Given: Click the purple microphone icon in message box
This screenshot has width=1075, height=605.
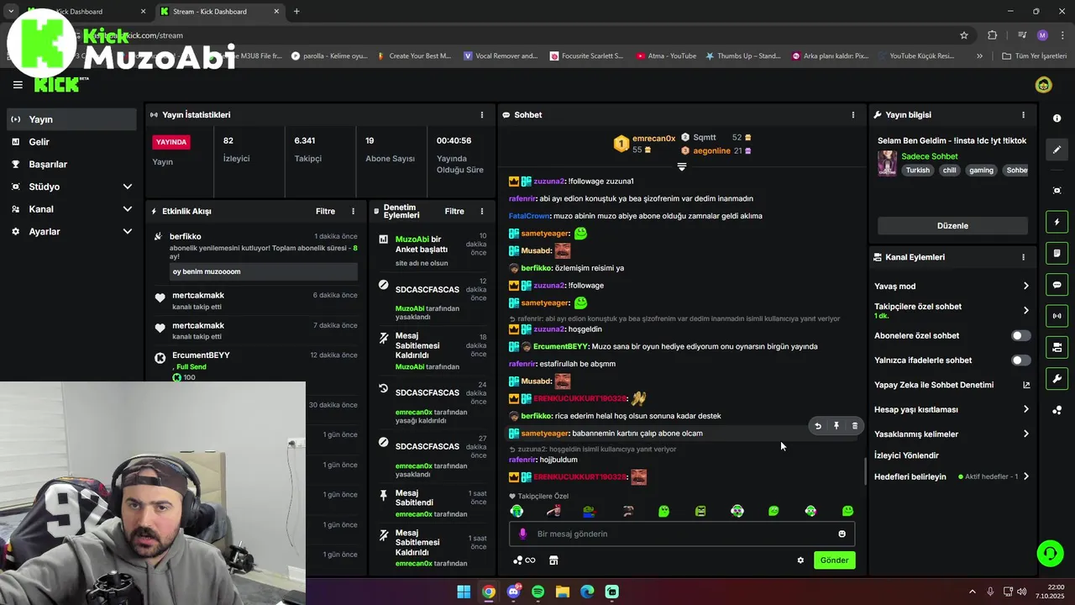Looking at the screenshot, I should (522, 534).
